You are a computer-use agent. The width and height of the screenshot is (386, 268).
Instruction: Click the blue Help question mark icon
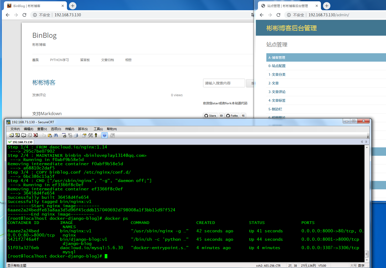point(104,135)
